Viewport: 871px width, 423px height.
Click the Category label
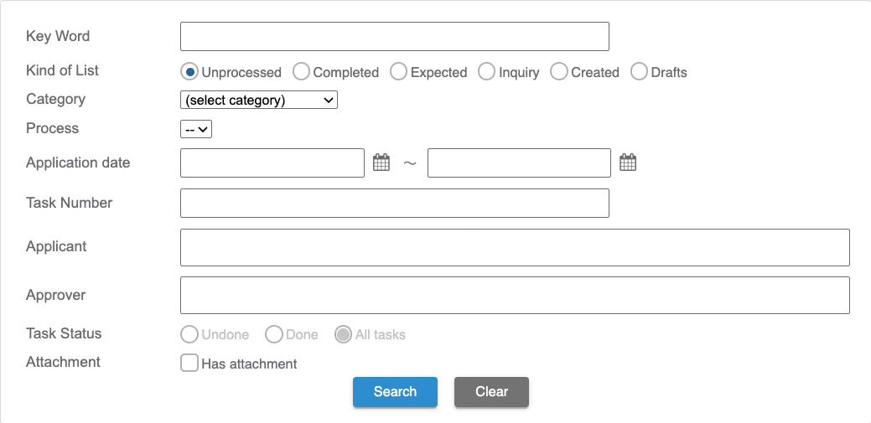point(55,100)
